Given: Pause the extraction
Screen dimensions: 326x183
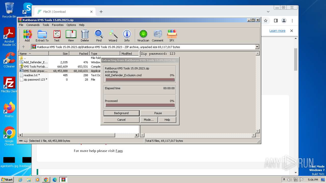Looking at the screenshot, I should [158, 113].
